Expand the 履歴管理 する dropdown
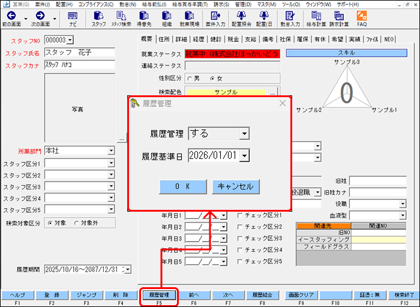Screen dimensions: 420x307 coord(244,134)
